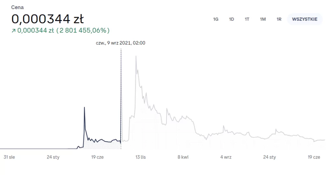Click the dark blue spike peak
This screenshot has width=332, height=175.
pos(84,108)
